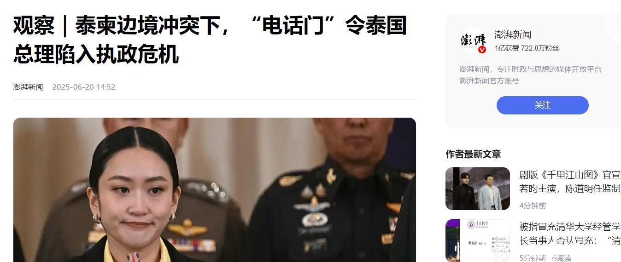Click the 若昀主演，陈道明任监制 subtitle line
Viewport: 621px width, 262px height.
pyautogui.click(x=570, y=188)
